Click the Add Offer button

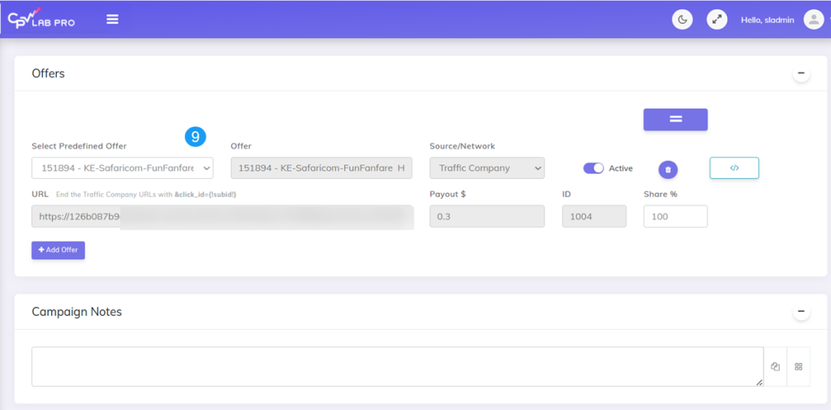[58, 250]
